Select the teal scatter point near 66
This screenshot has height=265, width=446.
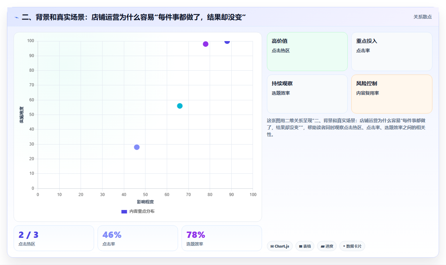(180, 106)
